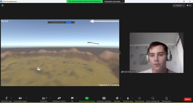The height and width of the screenshot is (103, 193).
Task: Click the slider handle in shared screen
Action: (93, 21)
